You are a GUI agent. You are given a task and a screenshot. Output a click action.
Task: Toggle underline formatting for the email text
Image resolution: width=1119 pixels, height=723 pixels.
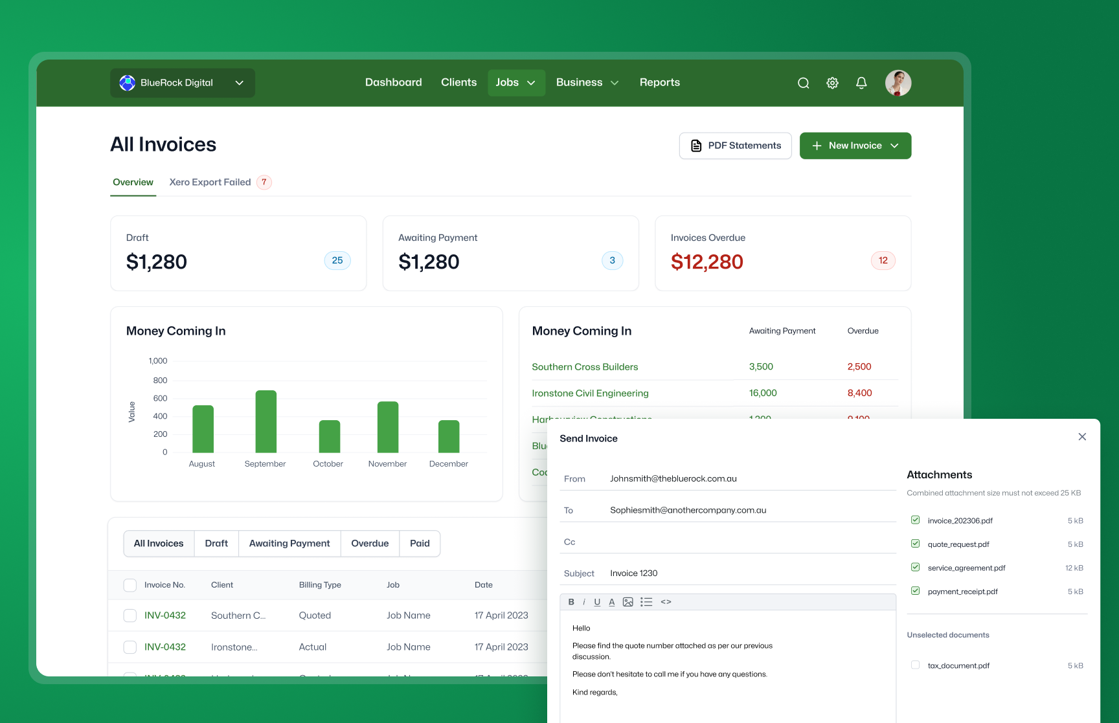point(597,601)
